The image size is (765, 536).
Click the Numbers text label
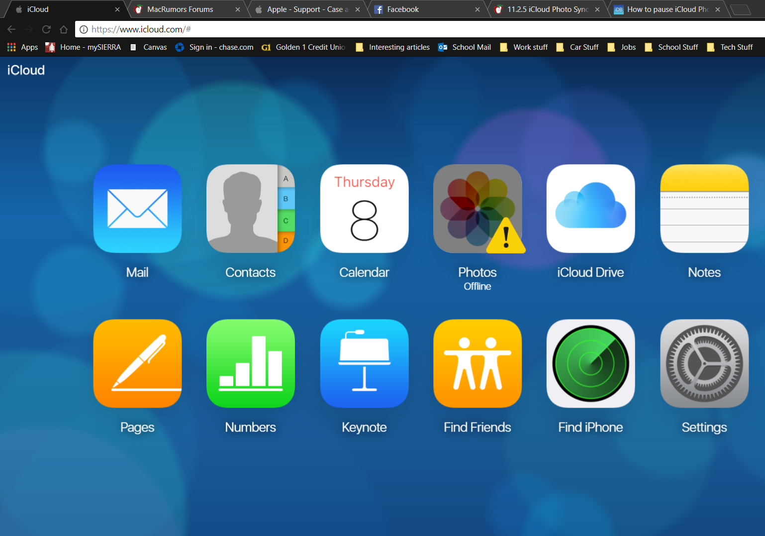click(x=250, y=427)
